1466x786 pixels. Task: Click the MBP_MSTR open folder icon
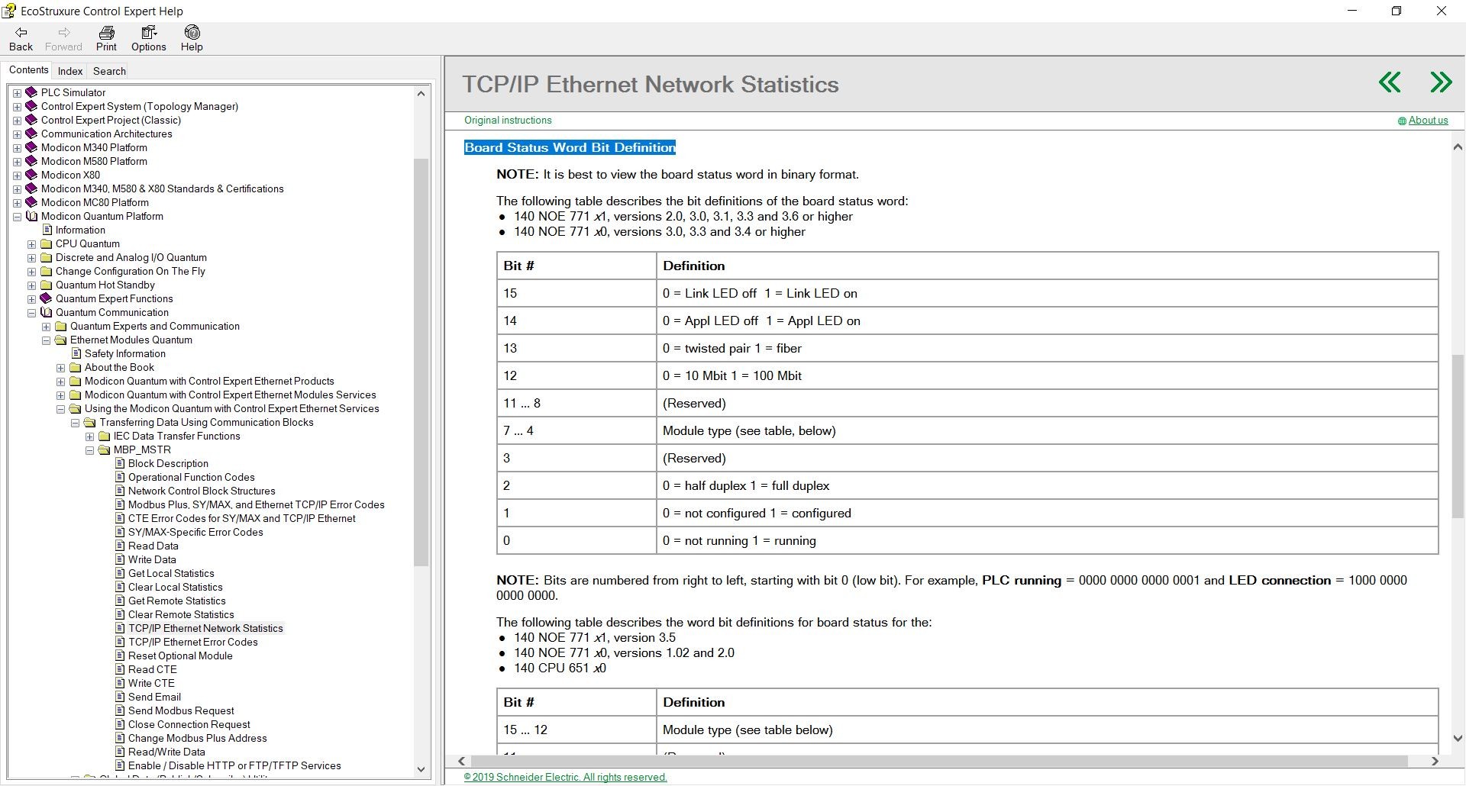tap(105, 449)
